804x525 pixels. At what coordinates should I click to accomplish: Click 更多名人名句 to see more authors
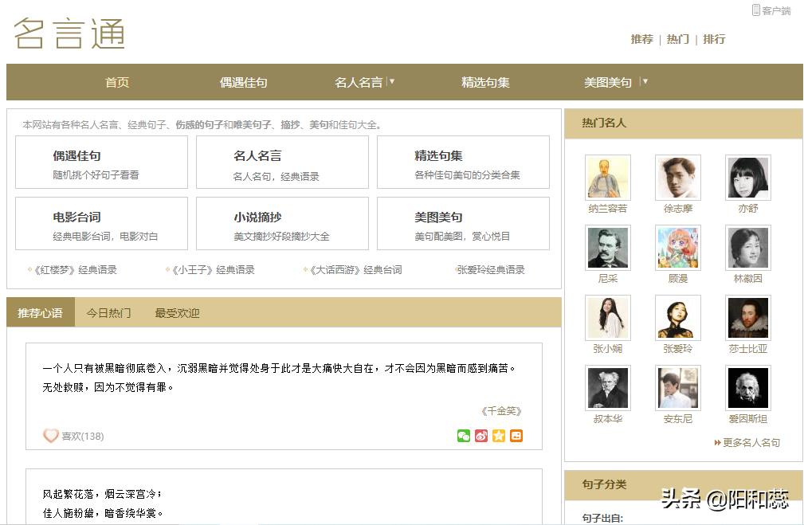(x=748, y=444)
